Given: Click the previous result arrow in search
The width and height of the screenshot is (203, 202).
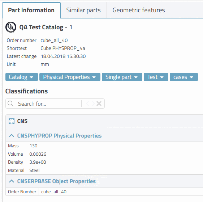Looking at the screenshot, I should [87, 104].
